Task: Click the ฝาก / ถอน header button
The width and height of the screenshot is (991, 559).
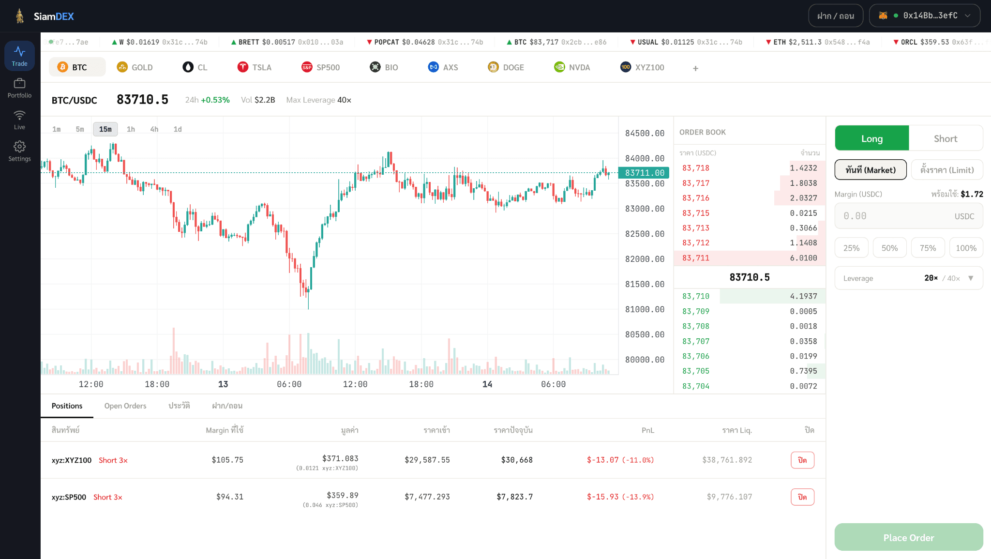Action: click(x=836, y=15)
